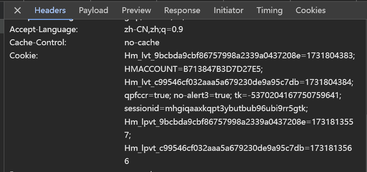The height and width of the screenshot is (172, 367).
Task: Click the Hm_lvt_9bcbda9 cookie line
Action: click(x=240, y=56)
